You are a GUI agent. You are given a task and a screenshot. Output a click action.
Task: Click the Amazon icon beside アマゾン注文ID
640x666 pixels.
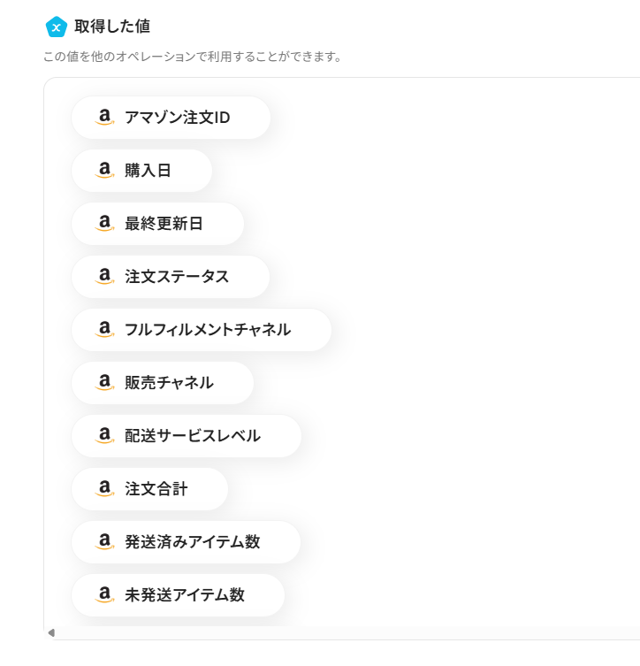105,118
